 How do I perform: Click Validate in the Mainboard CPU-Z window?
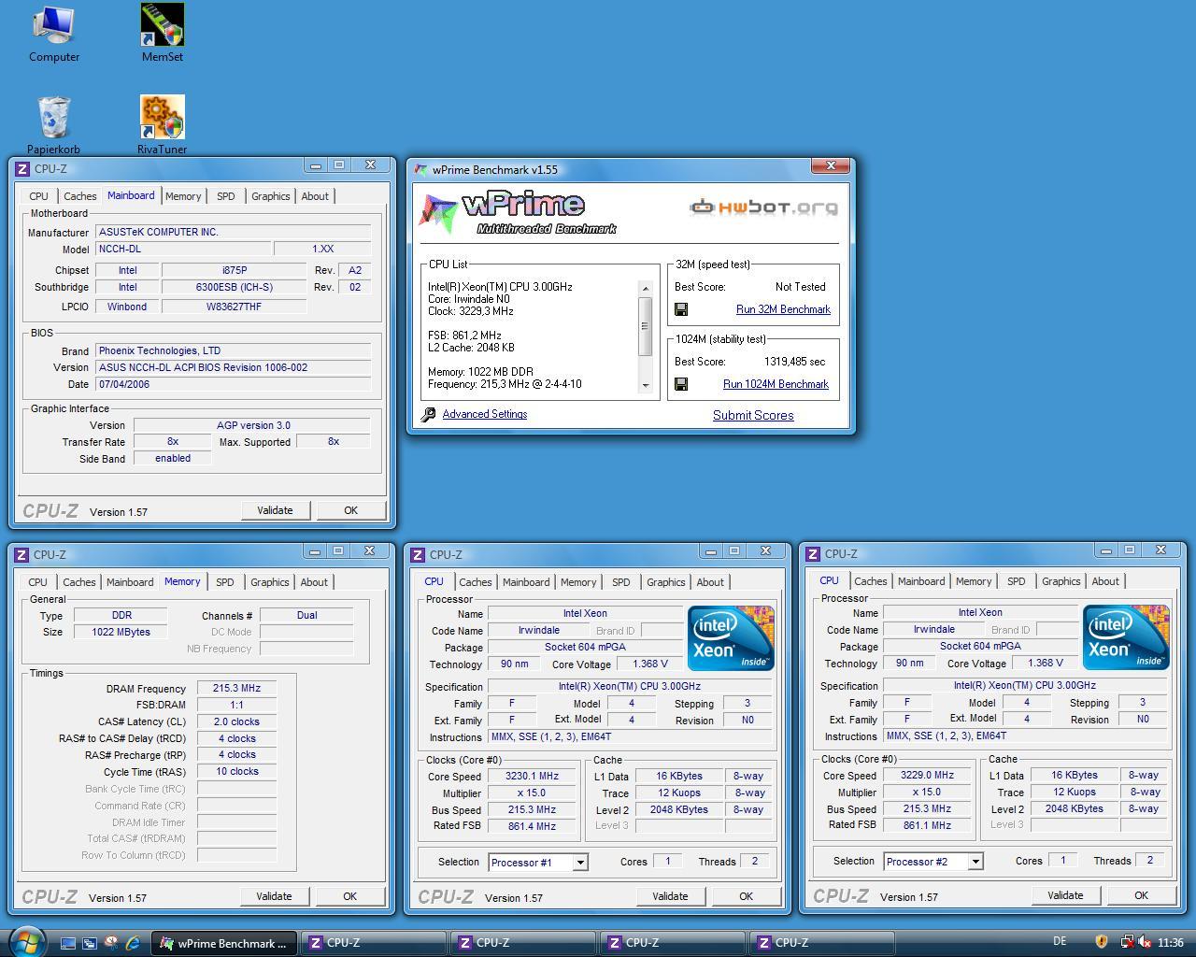pos(275,510)
